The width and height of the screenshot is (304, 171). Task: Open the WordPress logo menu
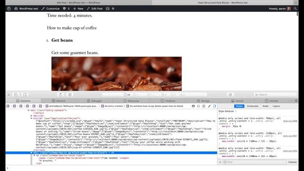pos(9,9)
